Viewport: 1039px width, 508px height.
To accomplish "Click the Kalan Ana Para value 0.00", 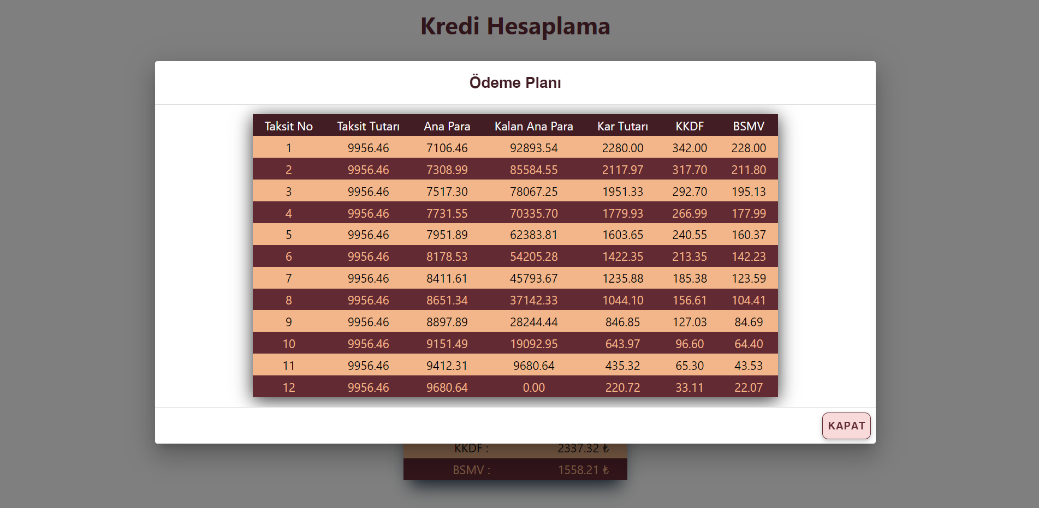I will tap(533, 387).
